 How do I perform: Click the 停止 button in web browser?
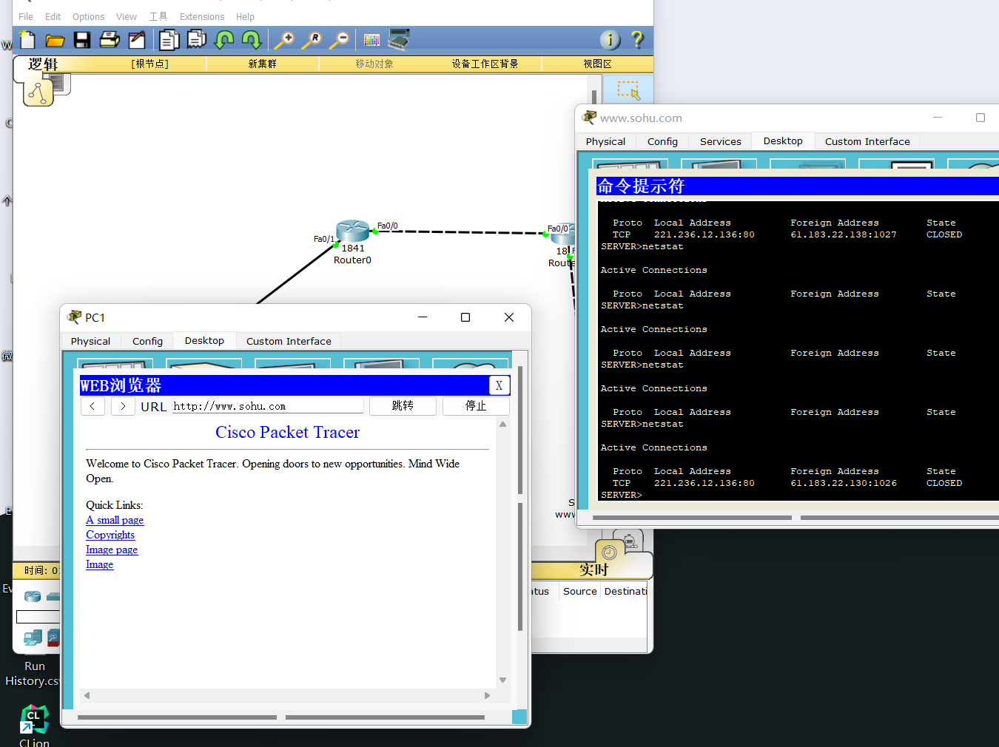[475, 406]
